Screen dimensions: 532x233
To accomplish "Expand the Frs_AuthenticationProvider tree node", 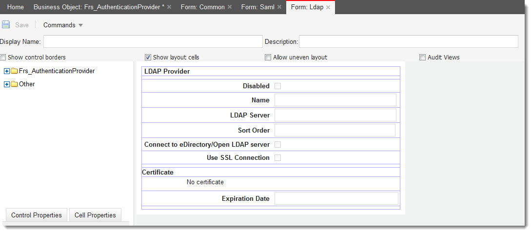I will coord(6,71).
